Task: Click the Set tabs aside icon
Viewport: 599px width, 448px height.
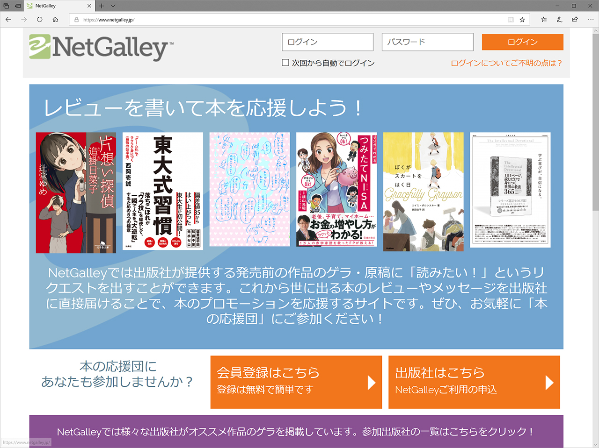Action: click(17, 6)
